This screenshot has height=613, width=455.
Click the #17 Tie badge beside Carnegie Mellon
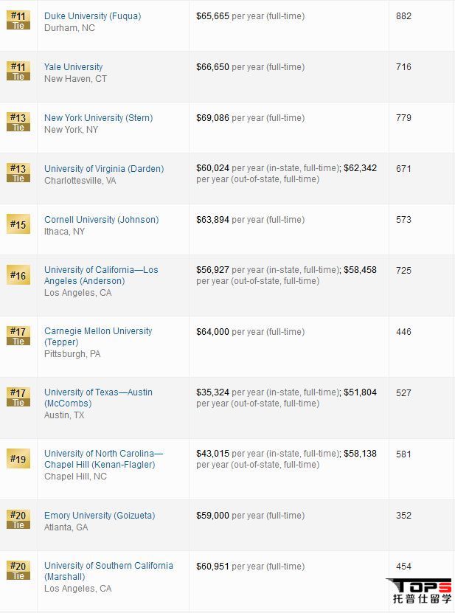[x=18, y=336]
